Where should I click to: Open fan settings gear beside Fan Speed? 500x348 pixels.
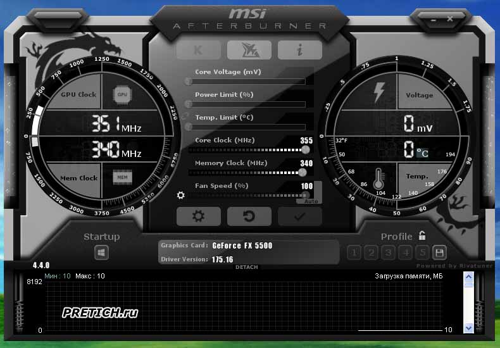tap(181, 195)
